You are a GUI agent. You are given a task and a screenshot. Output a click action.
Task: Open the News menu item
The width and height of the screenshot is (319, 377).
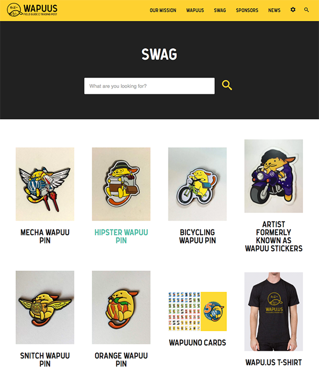[x=274, y=10]
